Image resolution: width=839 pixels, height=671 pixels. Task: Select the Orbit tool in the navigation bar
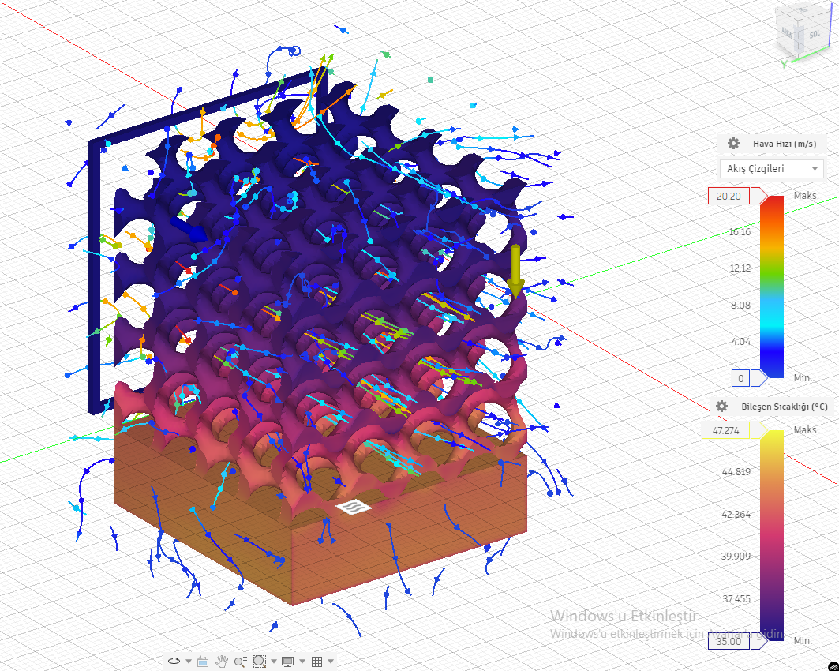tap(173, 662)
